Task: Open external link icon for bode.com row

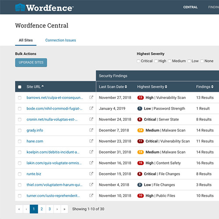Action: (x=91, y=108)
